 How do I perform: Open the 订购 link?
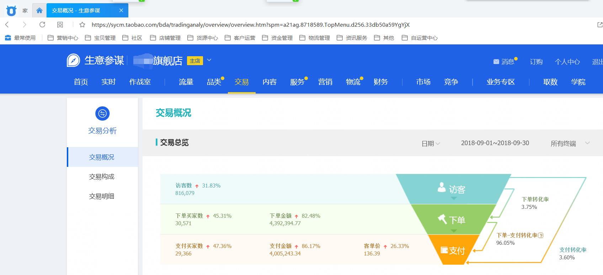click(x=536, y=62)
